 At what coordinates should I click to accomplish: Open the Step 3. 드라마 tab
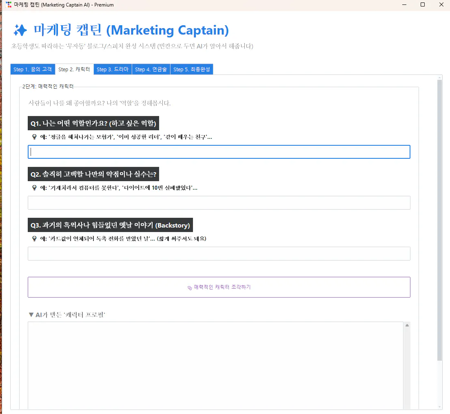tap(112, 69)
